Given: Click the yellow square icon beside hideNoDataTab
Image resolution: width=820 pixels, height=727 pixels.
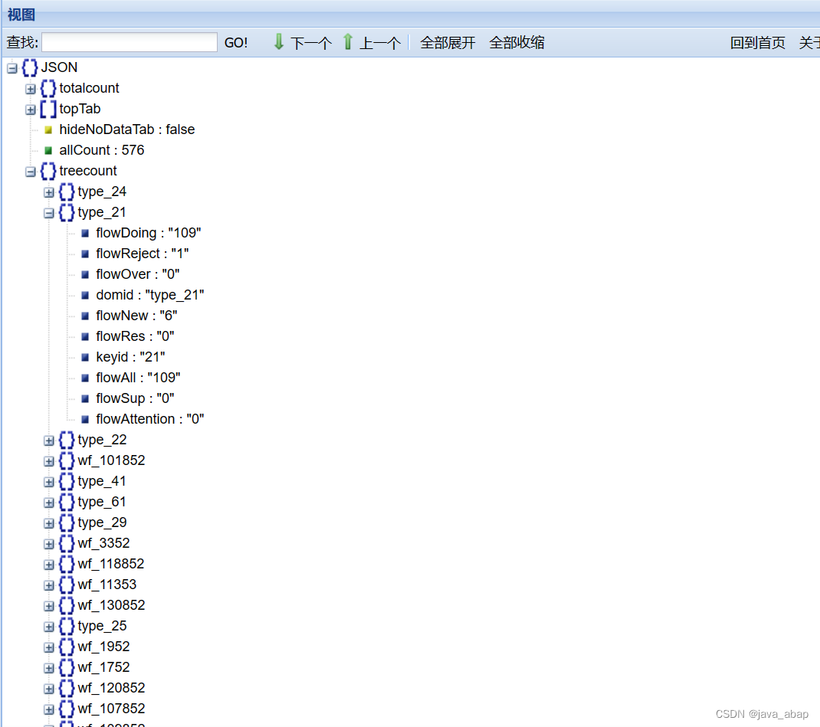Looking at the screenshot, I should pos(48,129).
